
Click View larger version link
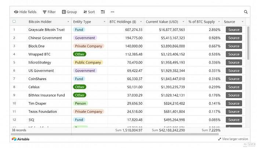tap(233, 139)
